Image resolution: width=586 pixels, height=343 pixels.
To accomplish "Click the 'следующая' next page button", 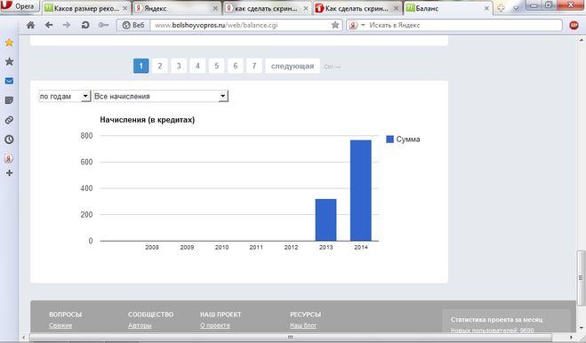I will [293, 66].
